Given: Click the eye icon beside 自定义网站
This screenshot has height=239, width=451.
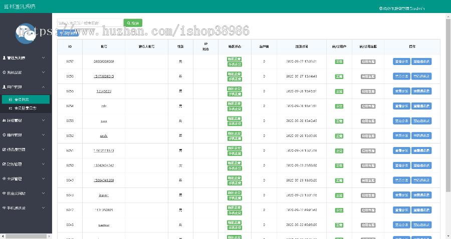Looking at the screenshot, I should pyautogui.click(x=4, y=193).
